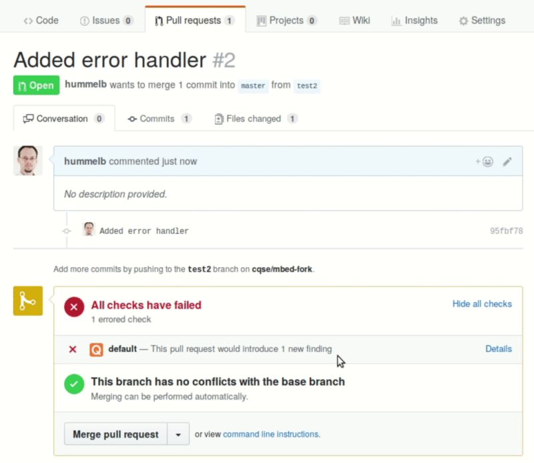Click the Settings gear icon
Screen dimensions: 534x463
click(x=463, y=20)
